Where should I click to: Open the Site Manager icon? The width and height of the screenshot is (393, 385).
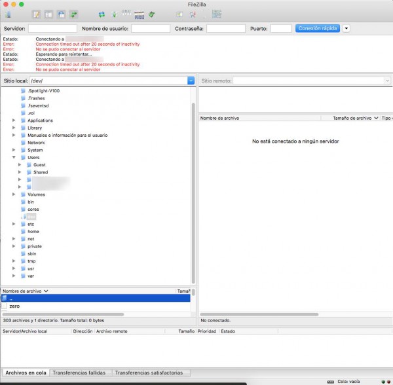(x=9, y=14)
